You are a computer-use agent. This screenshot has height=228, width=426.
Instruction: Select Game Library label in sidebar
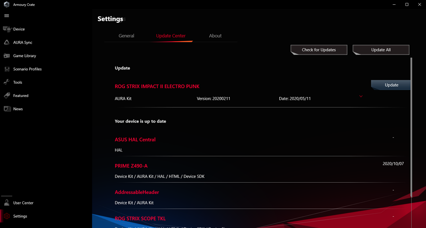pyautogui.click(x=25, y=56)
